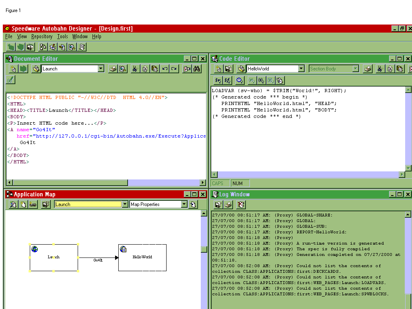Click the CAPS status bar indicator

coord(220,183)
